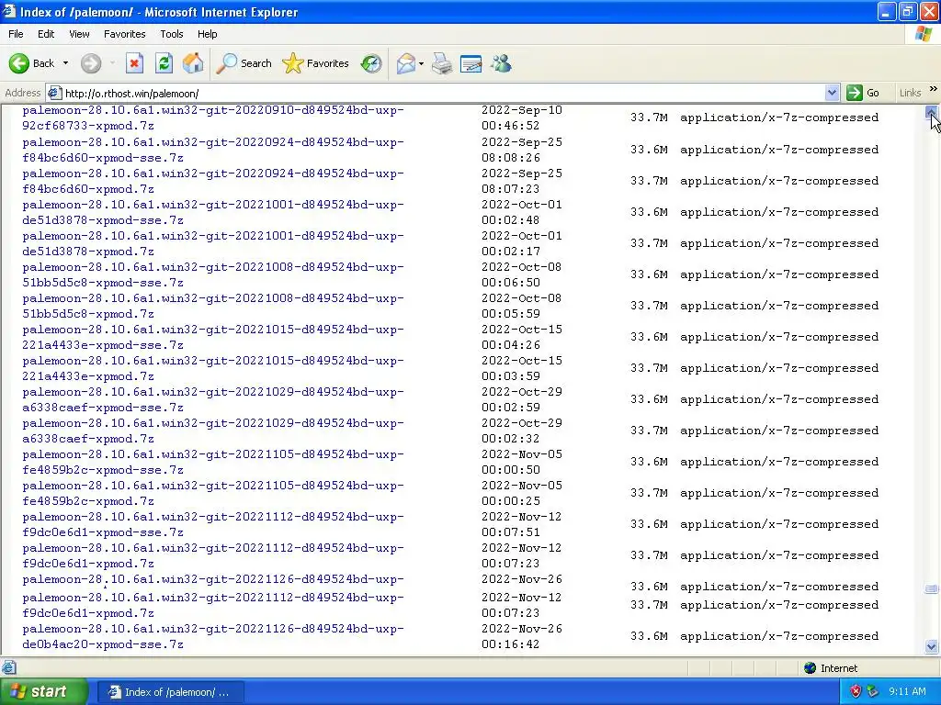Download 20220924 f84bc6d60 xpmod.7z file
Image resolution: width=941 pixels, height=705 pixels.
click(x=212, y=181)
